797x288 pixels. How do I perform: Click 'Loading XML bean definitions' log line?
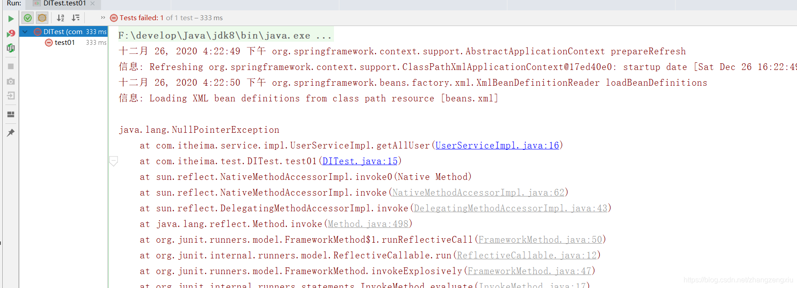[308, 98]
